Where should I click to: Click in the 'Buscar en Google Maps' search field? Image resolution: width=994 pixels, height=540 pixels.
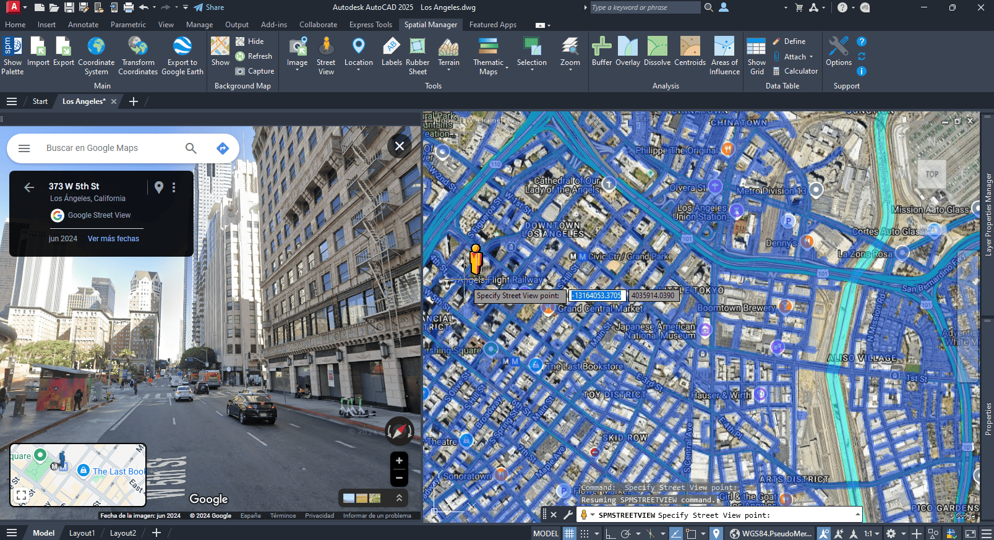[x=111, y=148]
